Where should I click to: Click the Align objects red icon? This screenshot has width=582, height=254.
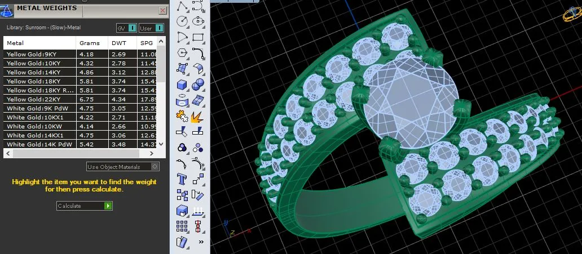pyautogui.click(x=198, y=226)
